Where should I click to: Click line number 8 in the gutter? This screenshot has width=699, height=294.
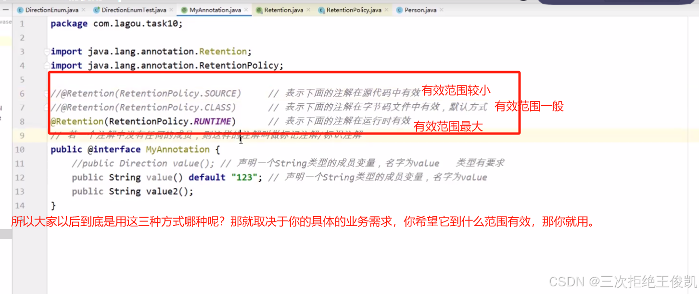point(22,121)
